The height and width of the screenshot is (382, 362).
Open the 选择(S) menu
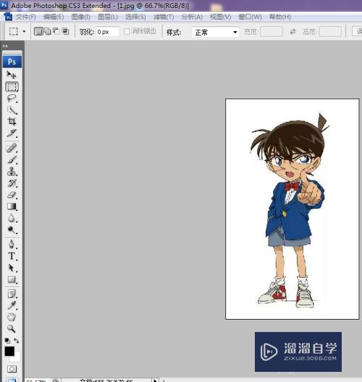point(135,17)
